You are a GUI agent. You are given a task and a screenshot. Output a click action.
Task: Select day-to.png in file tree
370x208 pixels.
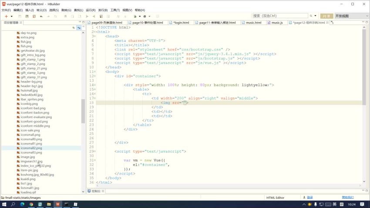click(x=28, y=33)
